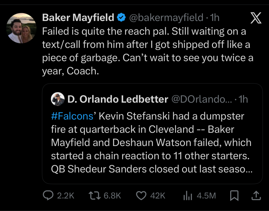This screenshot has width=269, height=211.
Task: Click the 2.2K replies count
Action: [x=66, y=196]
